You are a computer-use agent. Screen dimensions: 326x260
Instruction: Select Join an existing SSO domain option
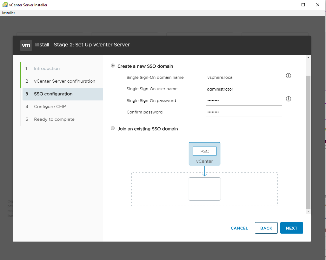[x=113, y=128]
